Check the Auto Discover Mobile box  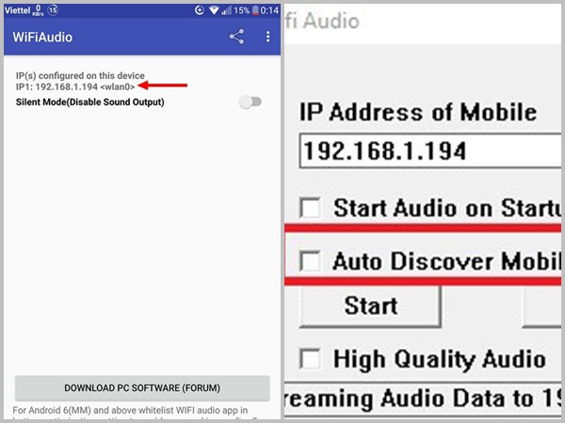[309, 261]
